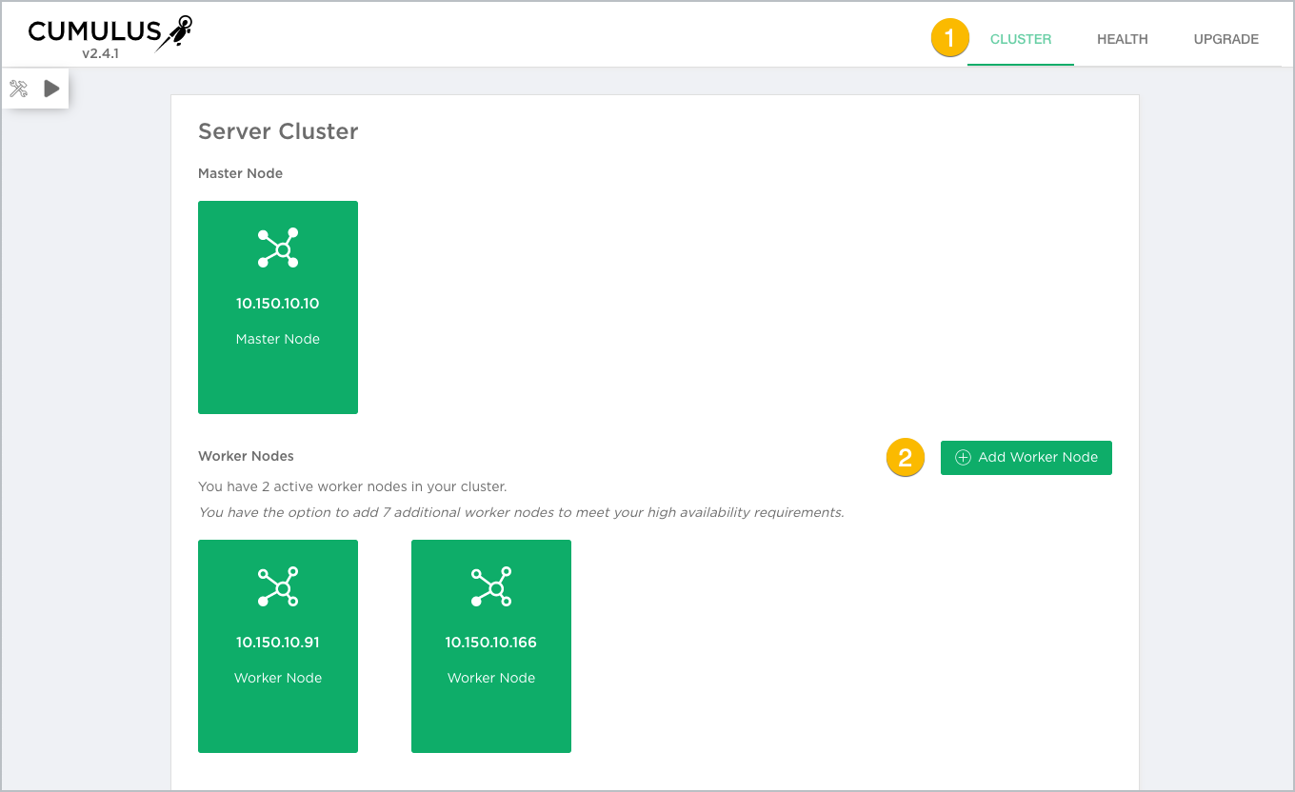
Task: Click the Worker Node card 10.150.10.166
Action: point(491,645)
